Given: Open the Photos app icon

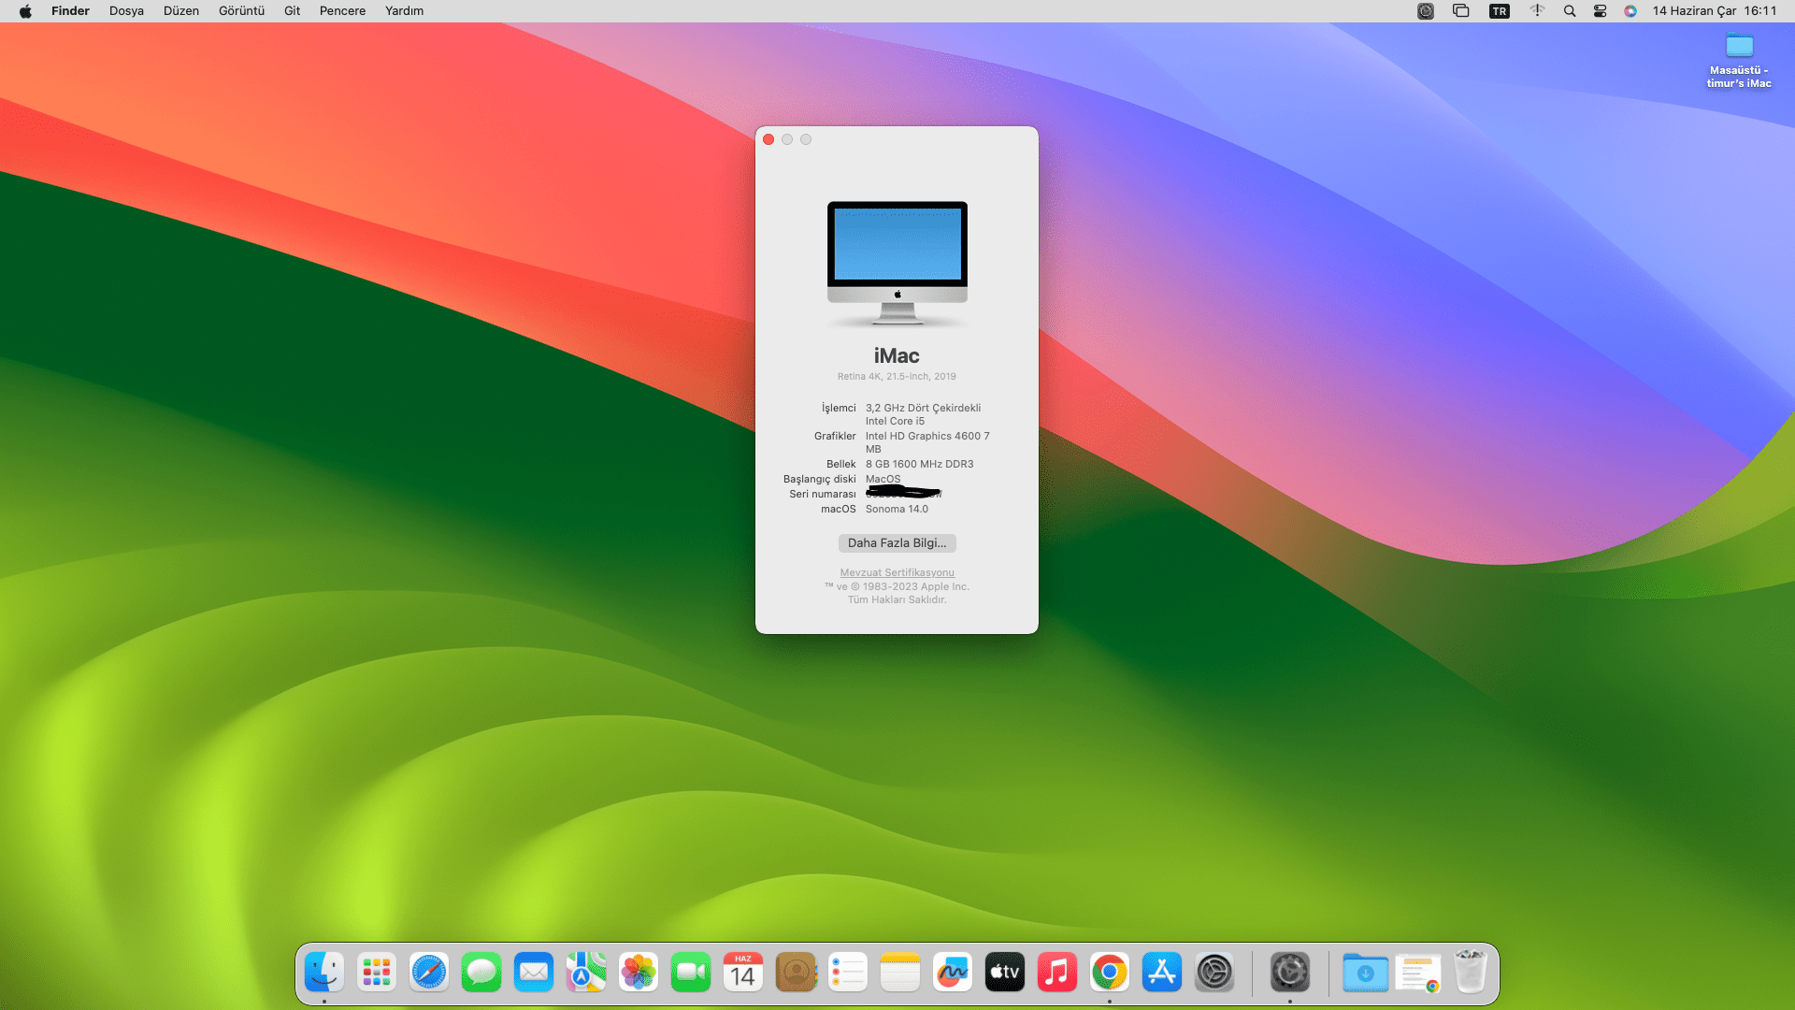Looking at the screenshot, I should click(639, 973).
